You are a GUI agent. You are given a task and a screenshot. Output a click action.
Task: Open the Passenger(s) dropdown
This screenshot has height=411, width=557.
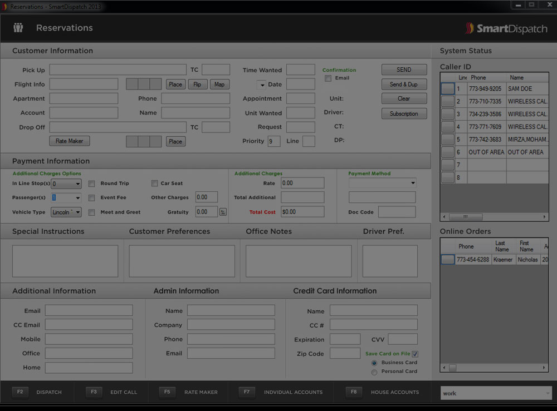[x=77, y=198]
